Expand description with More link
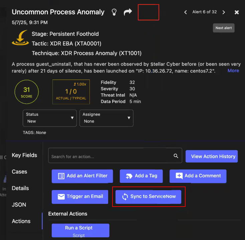The image size is (245, 240). tap(233, 71)
